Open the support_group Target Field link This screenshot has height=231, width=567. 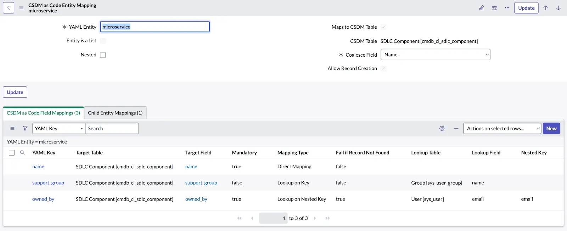[x=201, y=183]
